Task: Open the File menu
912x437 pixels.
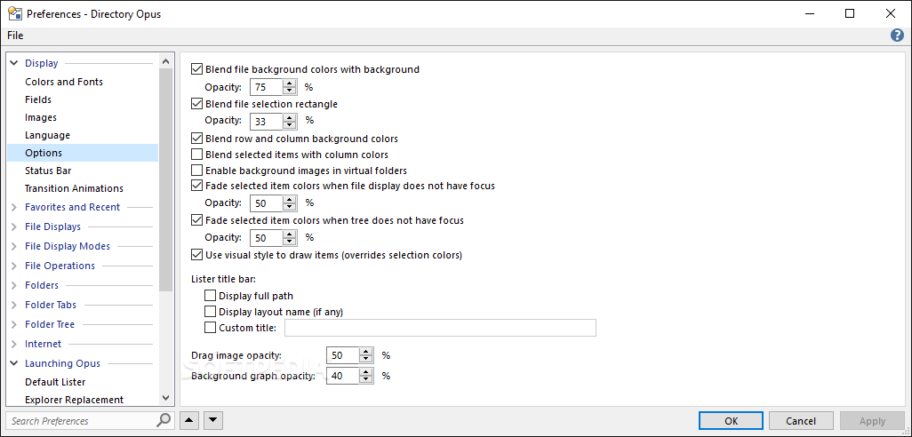Action: [x=15, y=36]
